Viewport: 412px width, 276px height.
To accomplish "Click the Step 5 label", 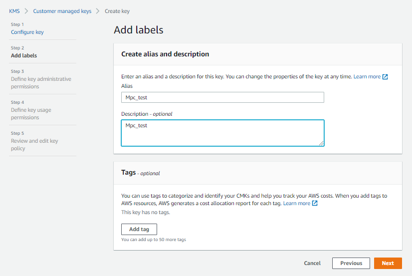I will 17,133.
